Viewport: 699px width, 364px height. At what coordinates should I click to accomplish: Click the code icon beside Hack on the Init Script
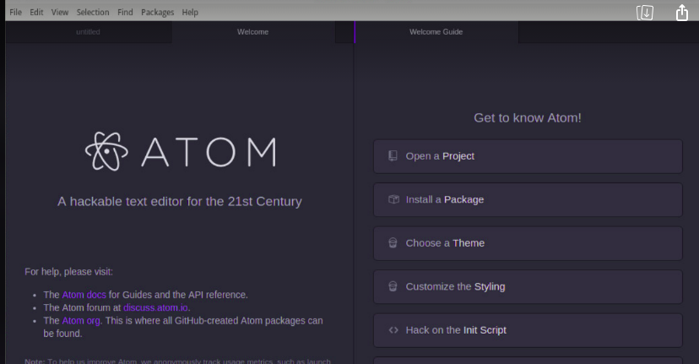[x=393, y=330]
